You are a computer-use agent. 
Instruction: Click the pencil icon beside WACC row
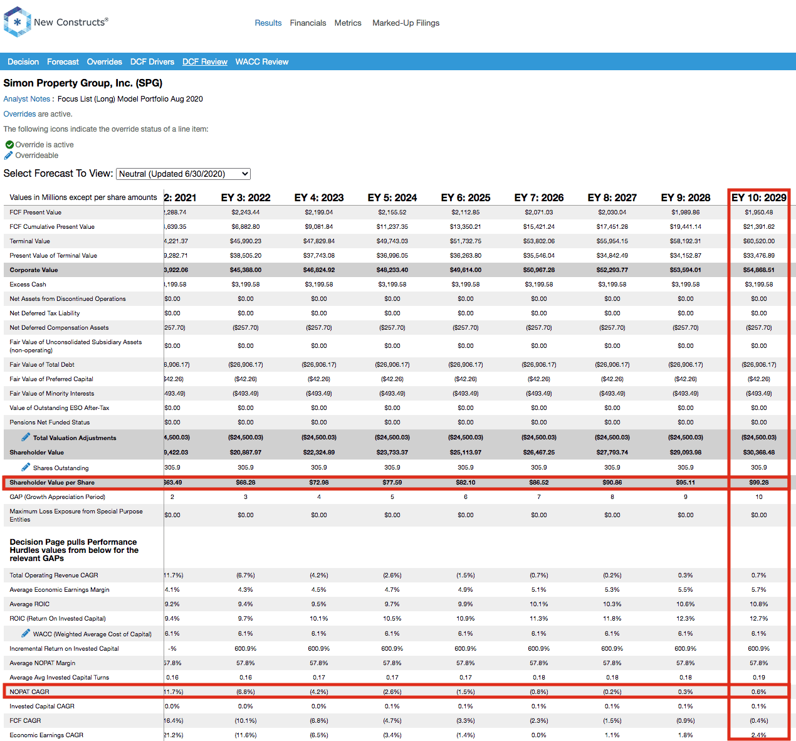point(26,633)
